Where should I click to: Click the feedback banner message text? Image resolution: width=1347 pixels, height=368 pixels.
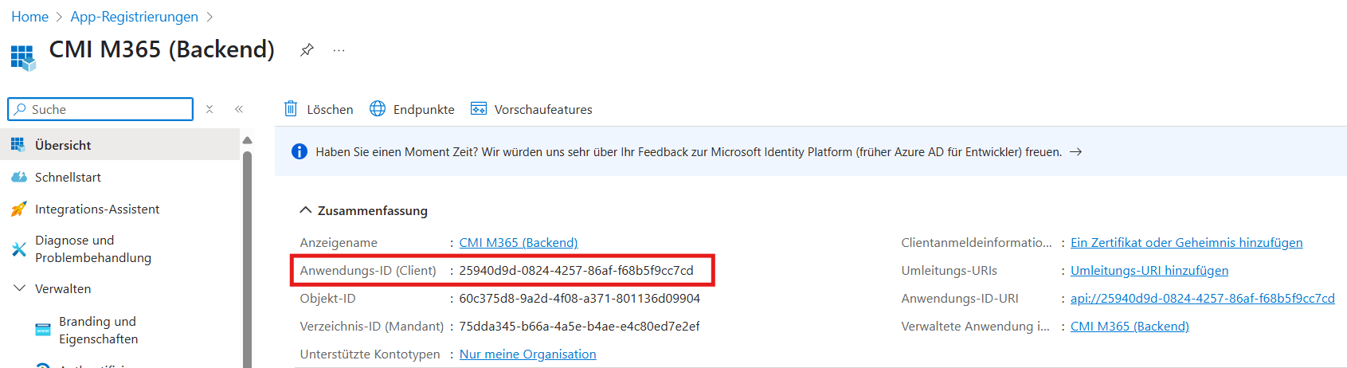[688, 151]
